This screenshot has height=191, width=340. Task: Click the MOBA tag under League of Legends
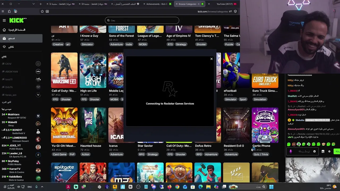point(143,44)
